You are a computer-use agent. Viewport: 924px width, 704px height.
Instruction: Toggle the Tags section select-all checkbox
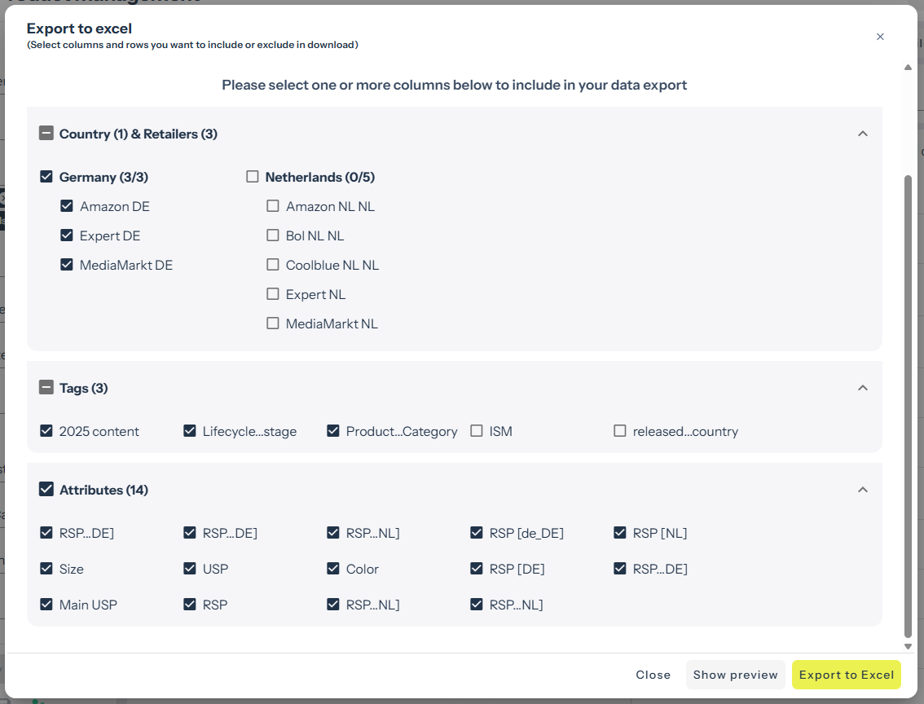click(x=46, y=388)
